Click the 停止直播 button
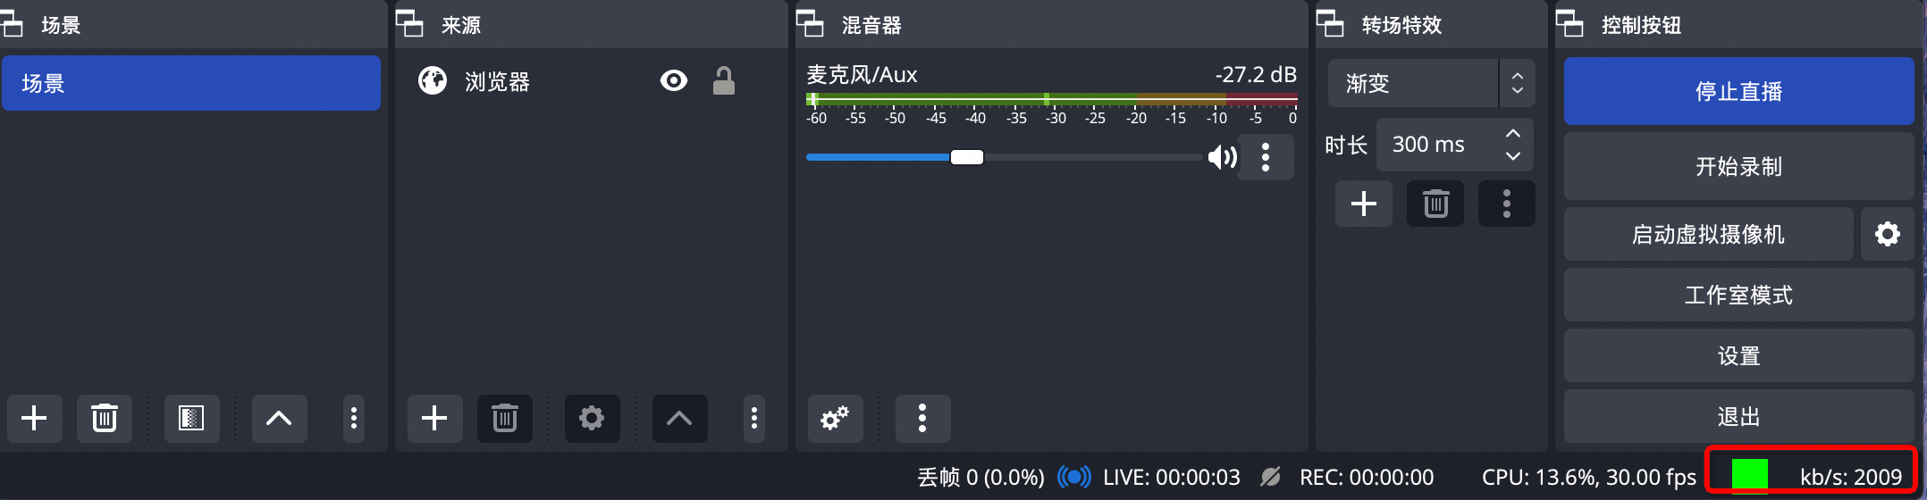 (1739, 91)
